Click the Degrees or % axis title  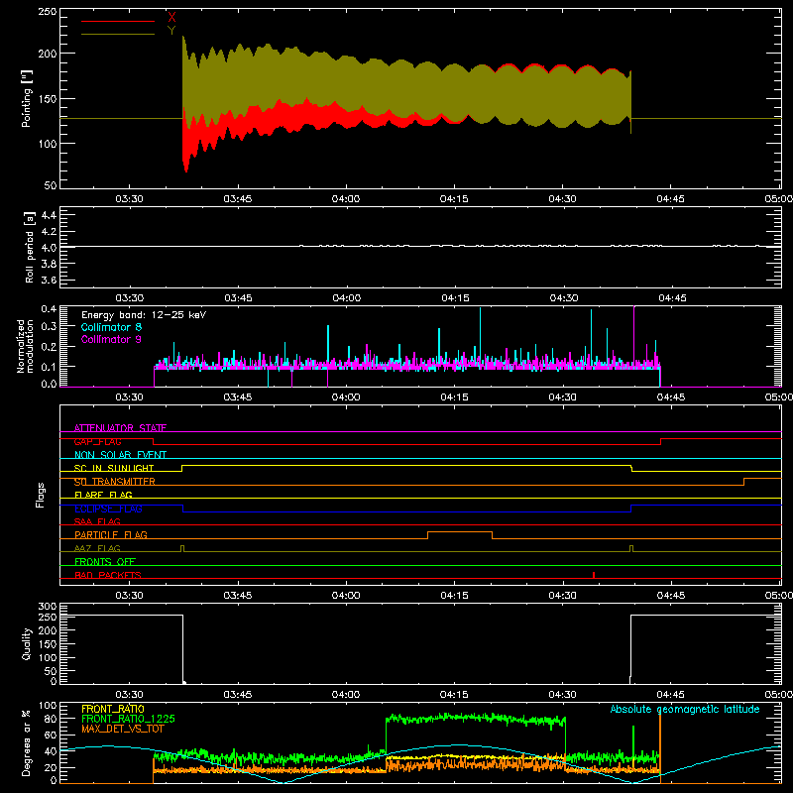click(x=26, y=742)
